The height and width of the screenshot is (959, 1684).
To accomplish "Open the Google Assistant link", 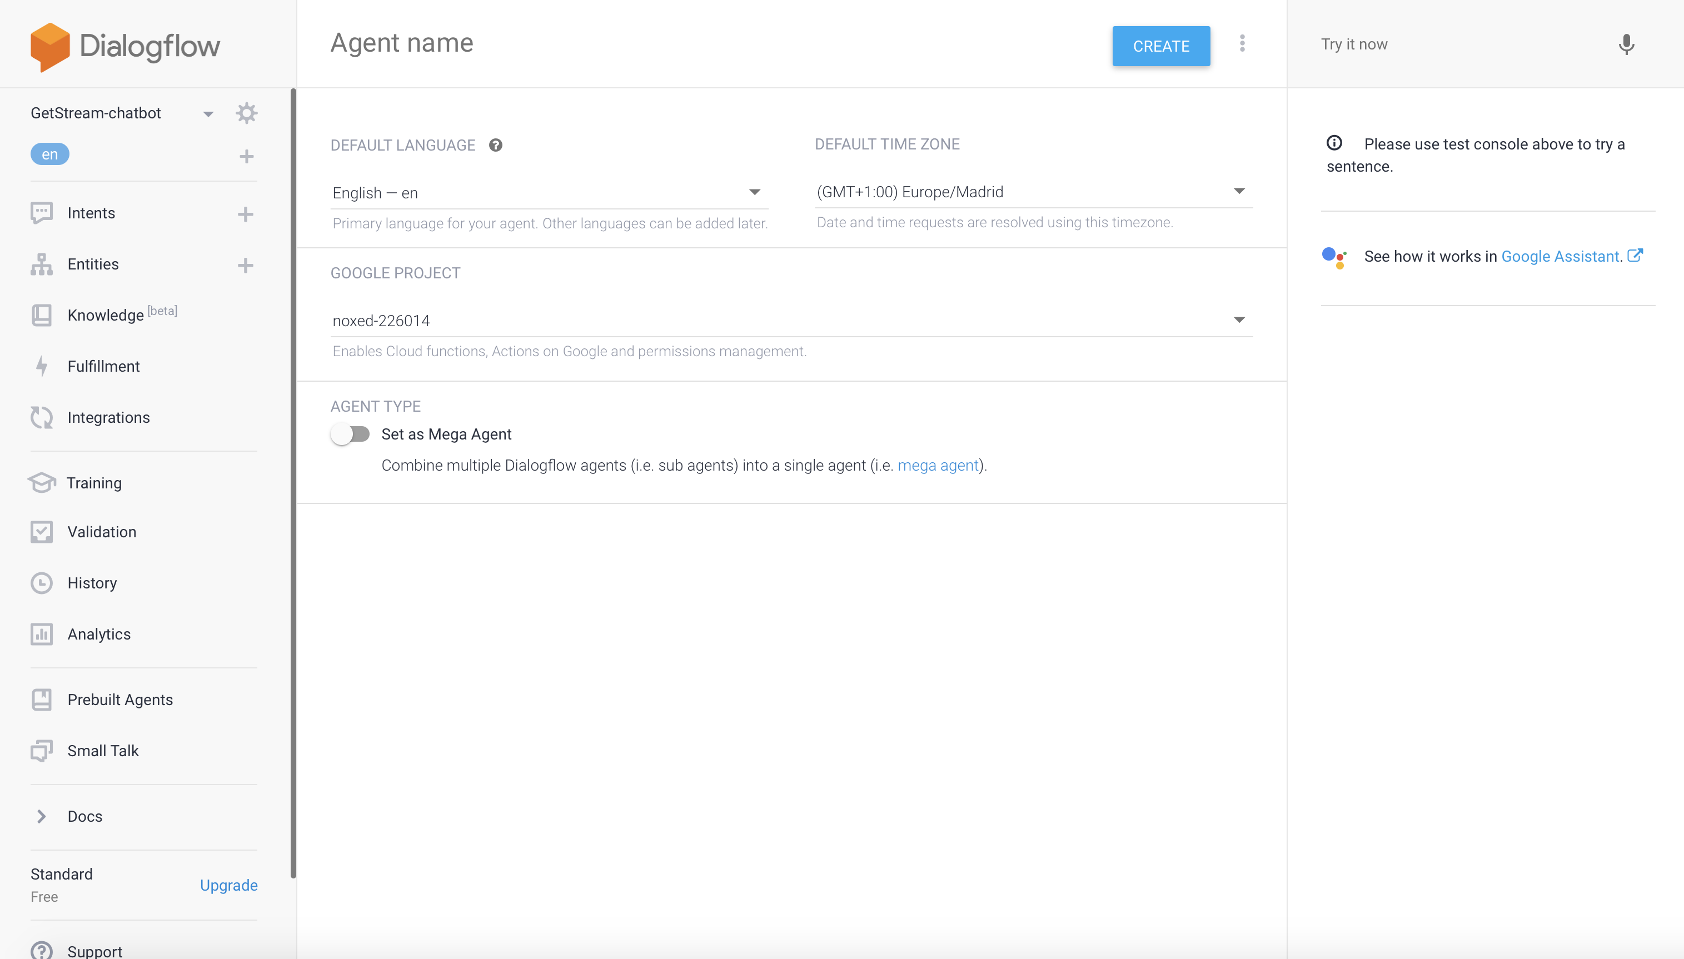I will pos(1561,256).
